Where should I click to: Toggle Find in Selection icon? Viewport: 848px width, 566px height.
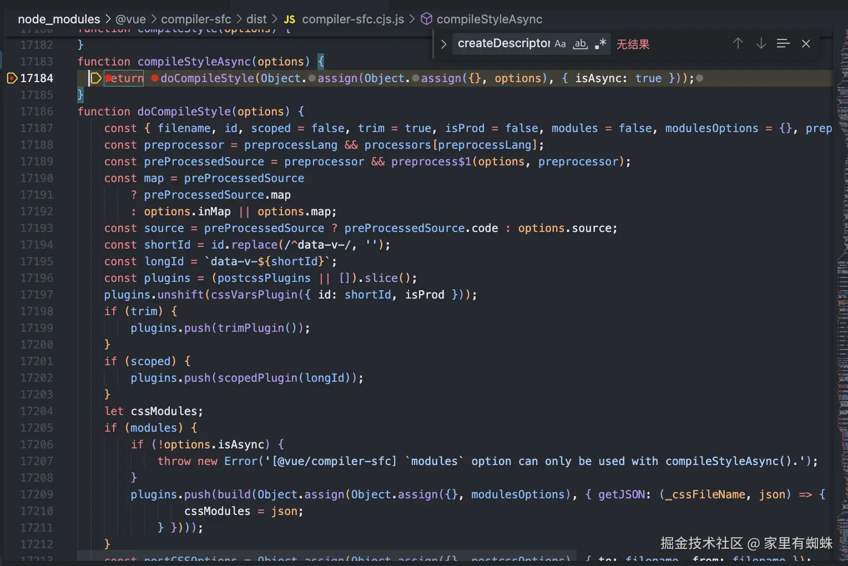tap(783, 43)
